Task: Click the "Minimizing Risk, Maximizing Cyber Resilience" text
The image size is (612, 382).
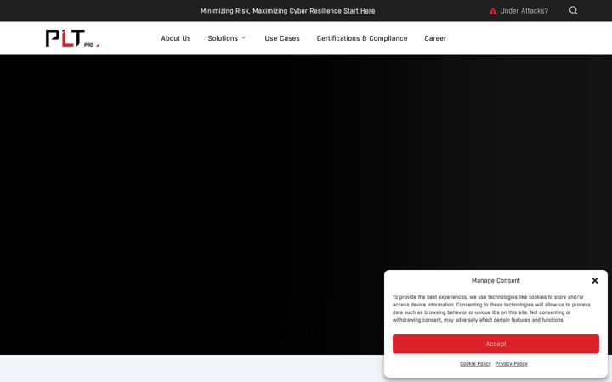Action: point(271,11)
